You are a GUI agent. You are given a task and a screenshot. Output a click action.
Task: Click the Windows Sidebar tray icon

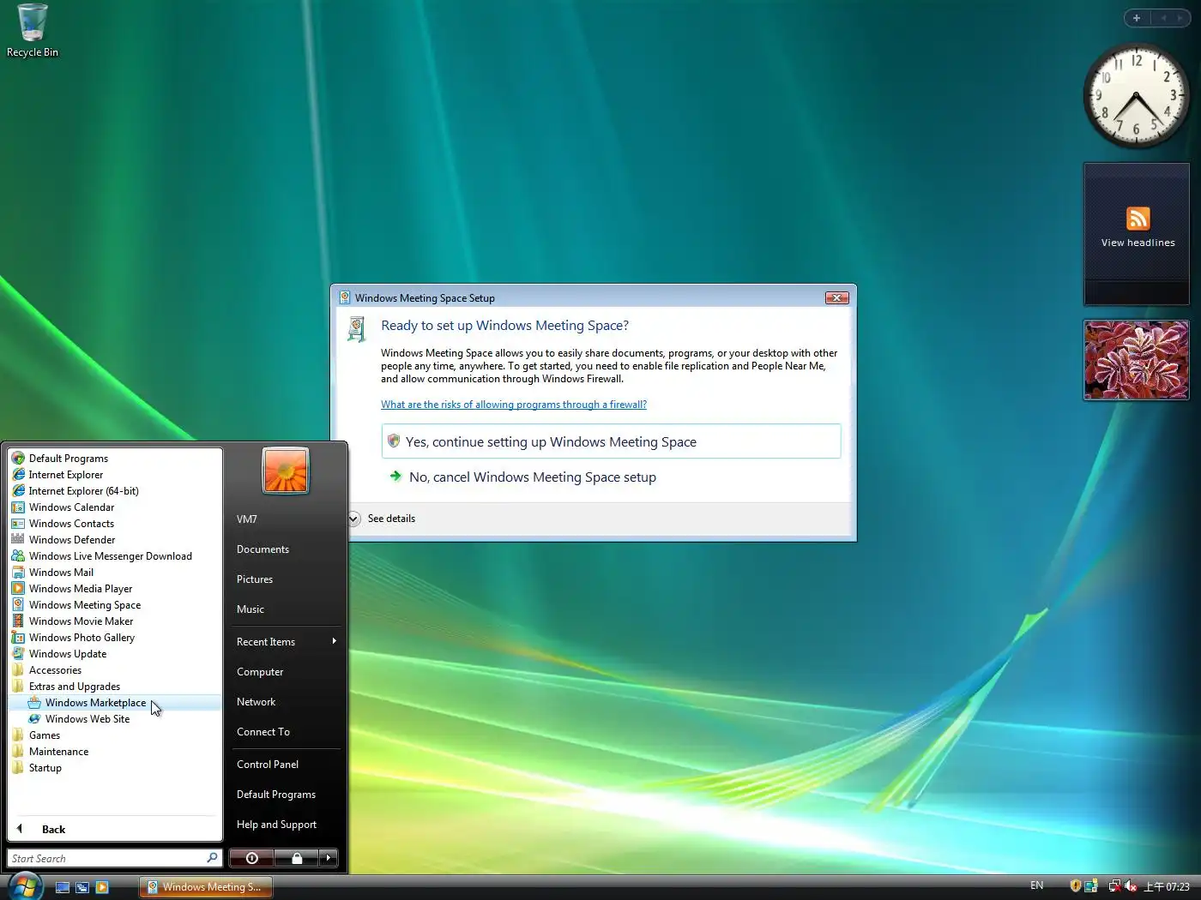pyautogui.click(x=1091, y=886)
